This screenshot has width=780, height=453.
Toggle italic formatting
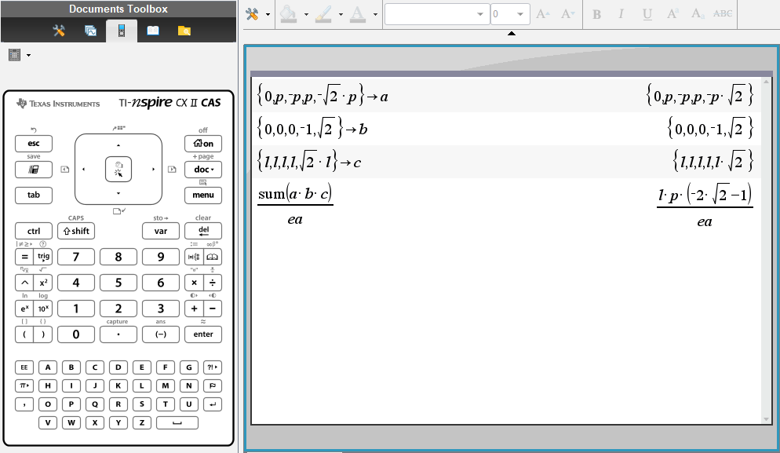coord(621,14)
